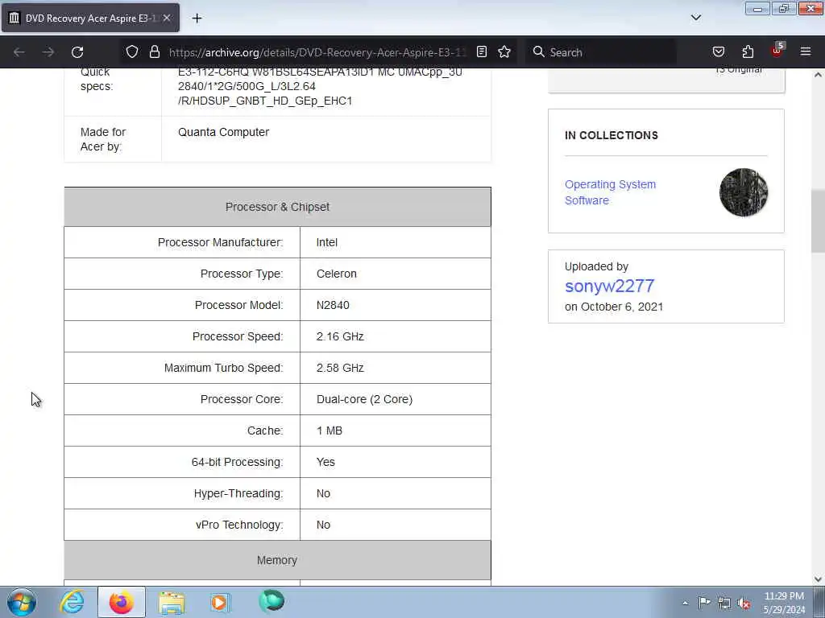The image size is (825, 618).
Task: Open Windows Explorer folder from taskbar
Action: pos(172,603)
